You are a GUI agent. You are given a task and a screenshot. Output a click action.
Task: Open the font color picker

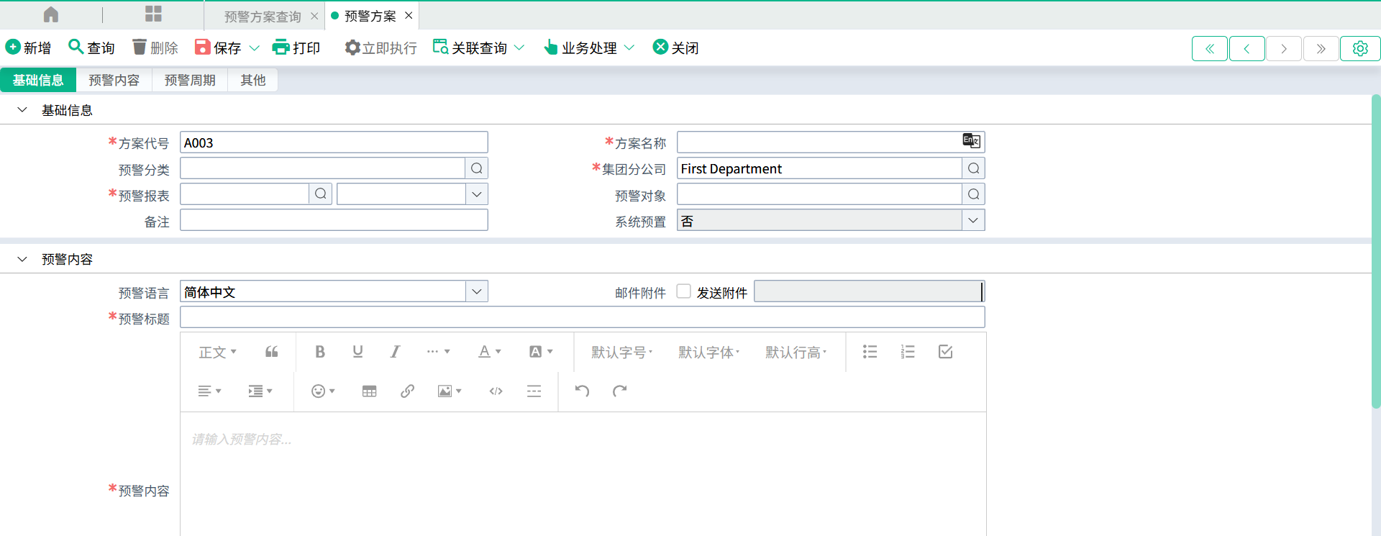[489, 352]
